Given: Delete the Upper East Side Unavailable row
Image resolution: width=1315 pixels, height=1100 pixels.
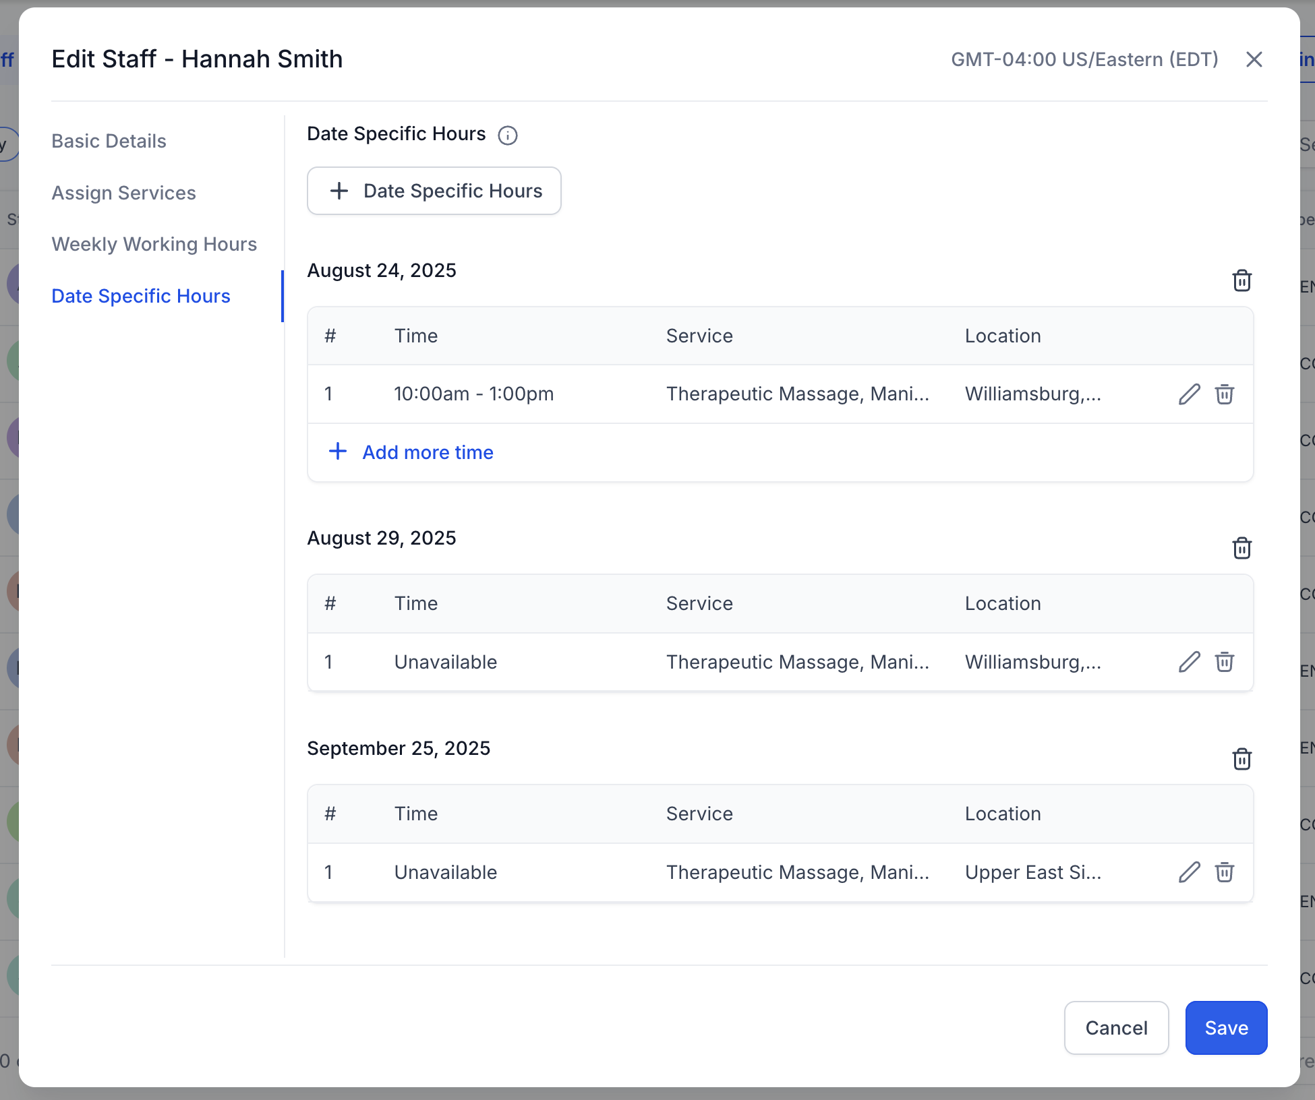Looking at the screenshot, I should coord(1224,872).
